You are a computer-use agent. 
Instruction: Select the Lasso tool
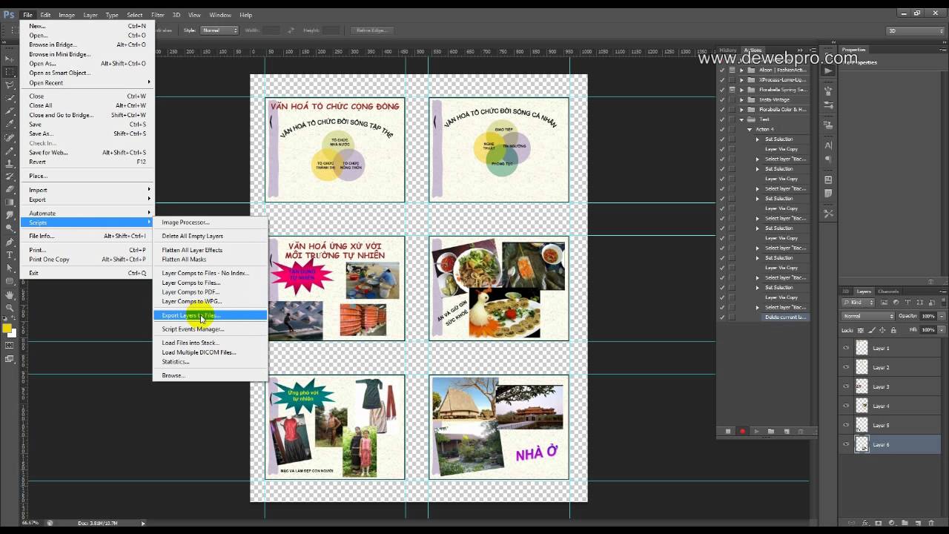pyautogui.click(x=10, y=85)
